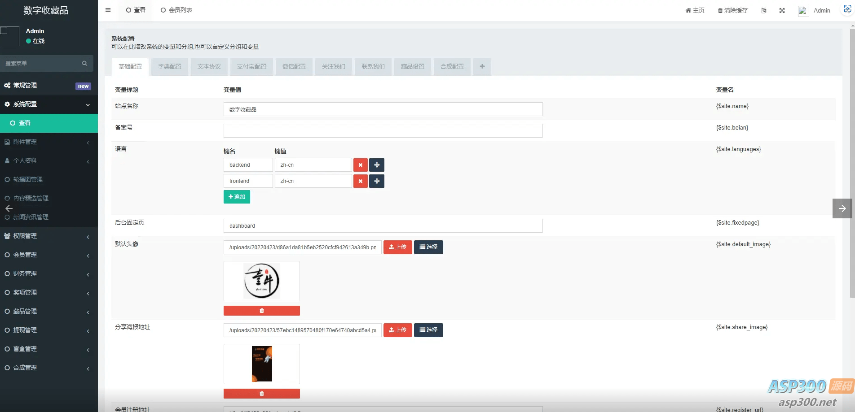Click the 追加 add row button
Image resolution: width=855 pixels, height=412 pixels.
(x=237, y=197)
